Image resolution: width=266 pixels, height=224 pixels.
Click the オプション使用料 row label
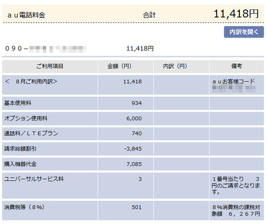pos(25,118)
